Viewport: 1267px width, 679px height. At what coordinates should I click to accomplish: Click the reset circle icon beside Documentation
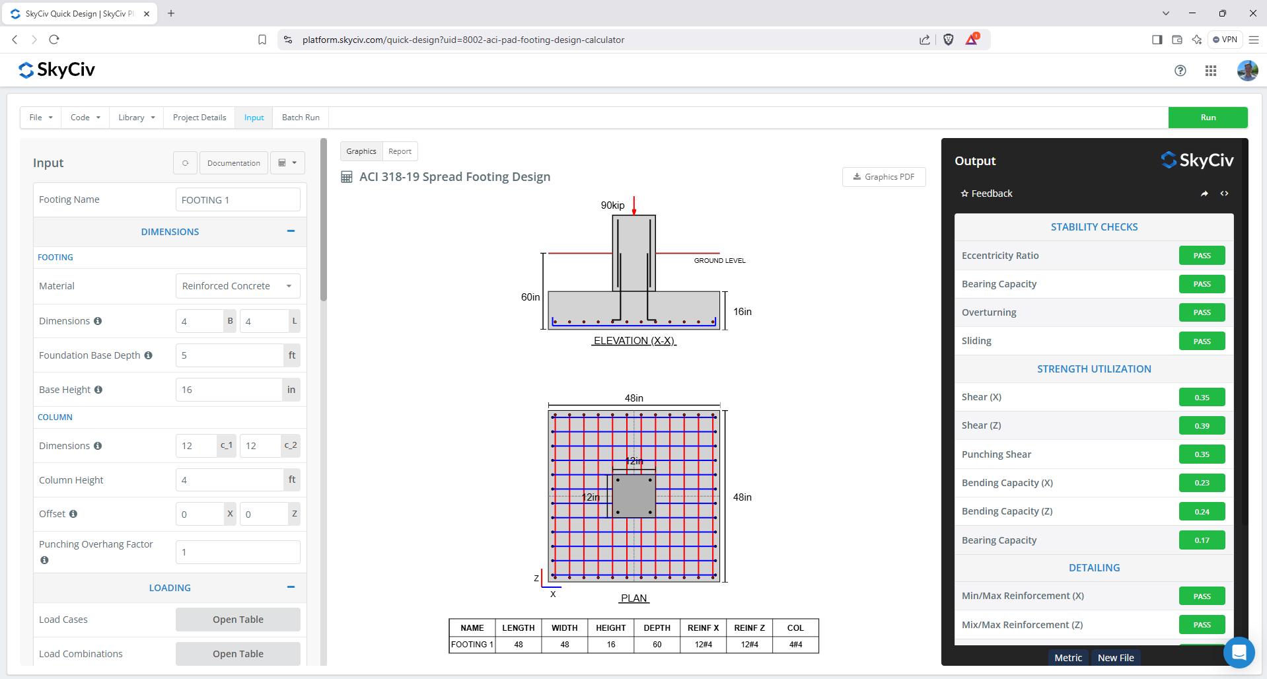click(185, 163)
